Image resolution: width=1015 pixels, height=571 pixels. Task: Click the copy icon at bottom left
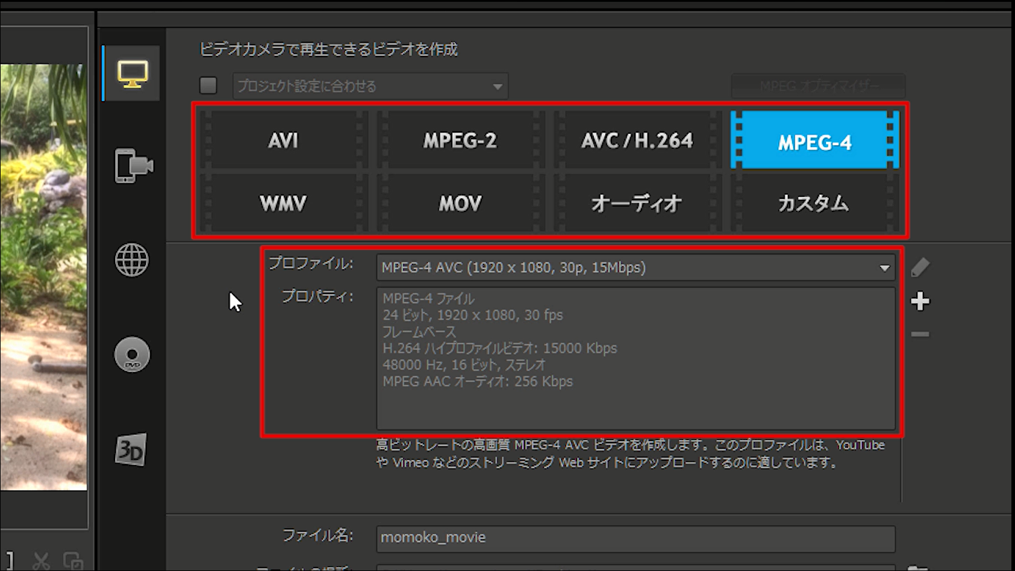click(73, 561)
